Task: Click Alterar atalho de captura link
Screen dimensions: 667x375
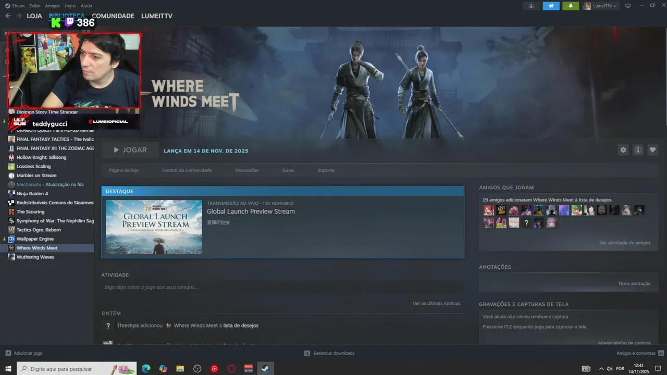Action: 624,343
